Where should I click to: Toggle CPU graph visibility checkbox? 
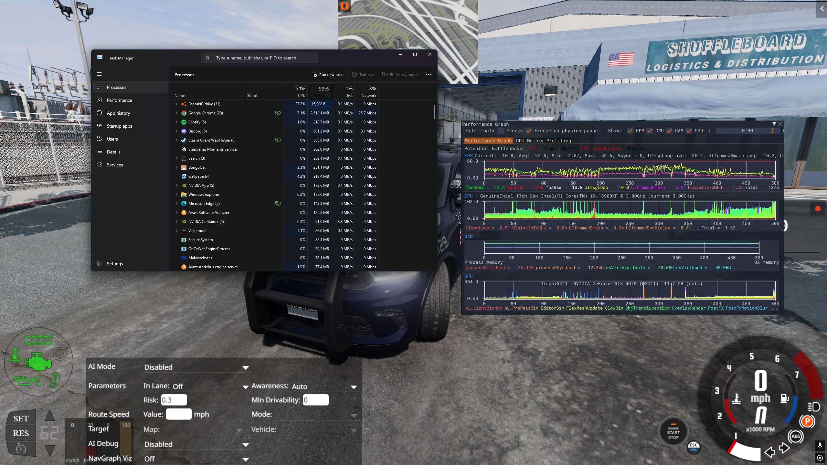coord(650,131)
